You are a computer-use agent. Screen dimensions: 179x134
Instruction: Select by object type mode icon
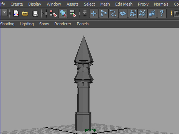pos(63,13)
